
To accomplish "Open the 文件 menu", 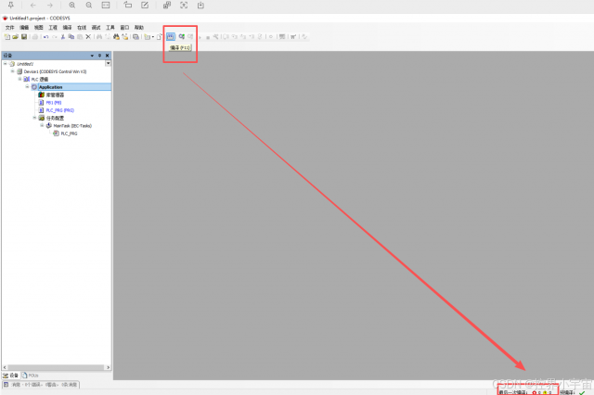I will coord(9,27).
